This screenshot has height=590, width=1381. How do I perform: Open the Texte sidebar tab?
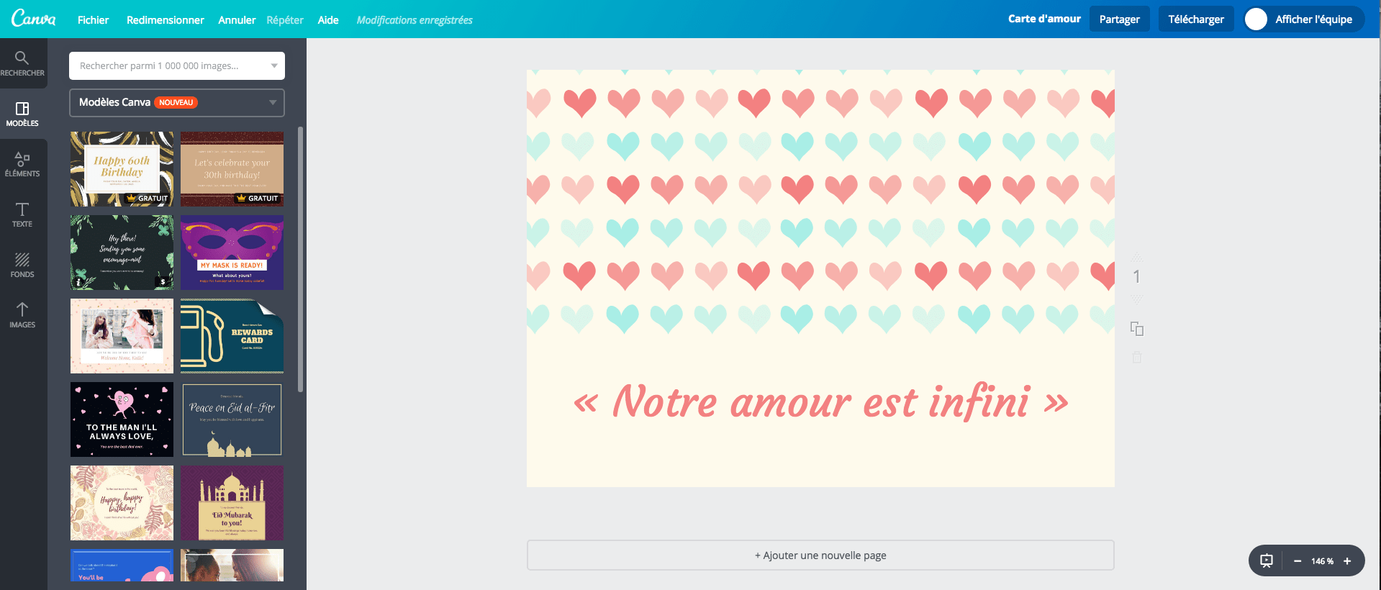point(22,214)
